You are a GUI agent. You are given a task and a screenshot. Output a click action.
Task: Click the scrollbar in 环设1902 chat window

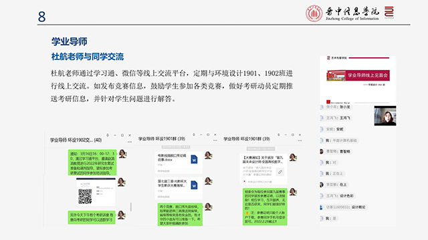click(x=131, y=207)
